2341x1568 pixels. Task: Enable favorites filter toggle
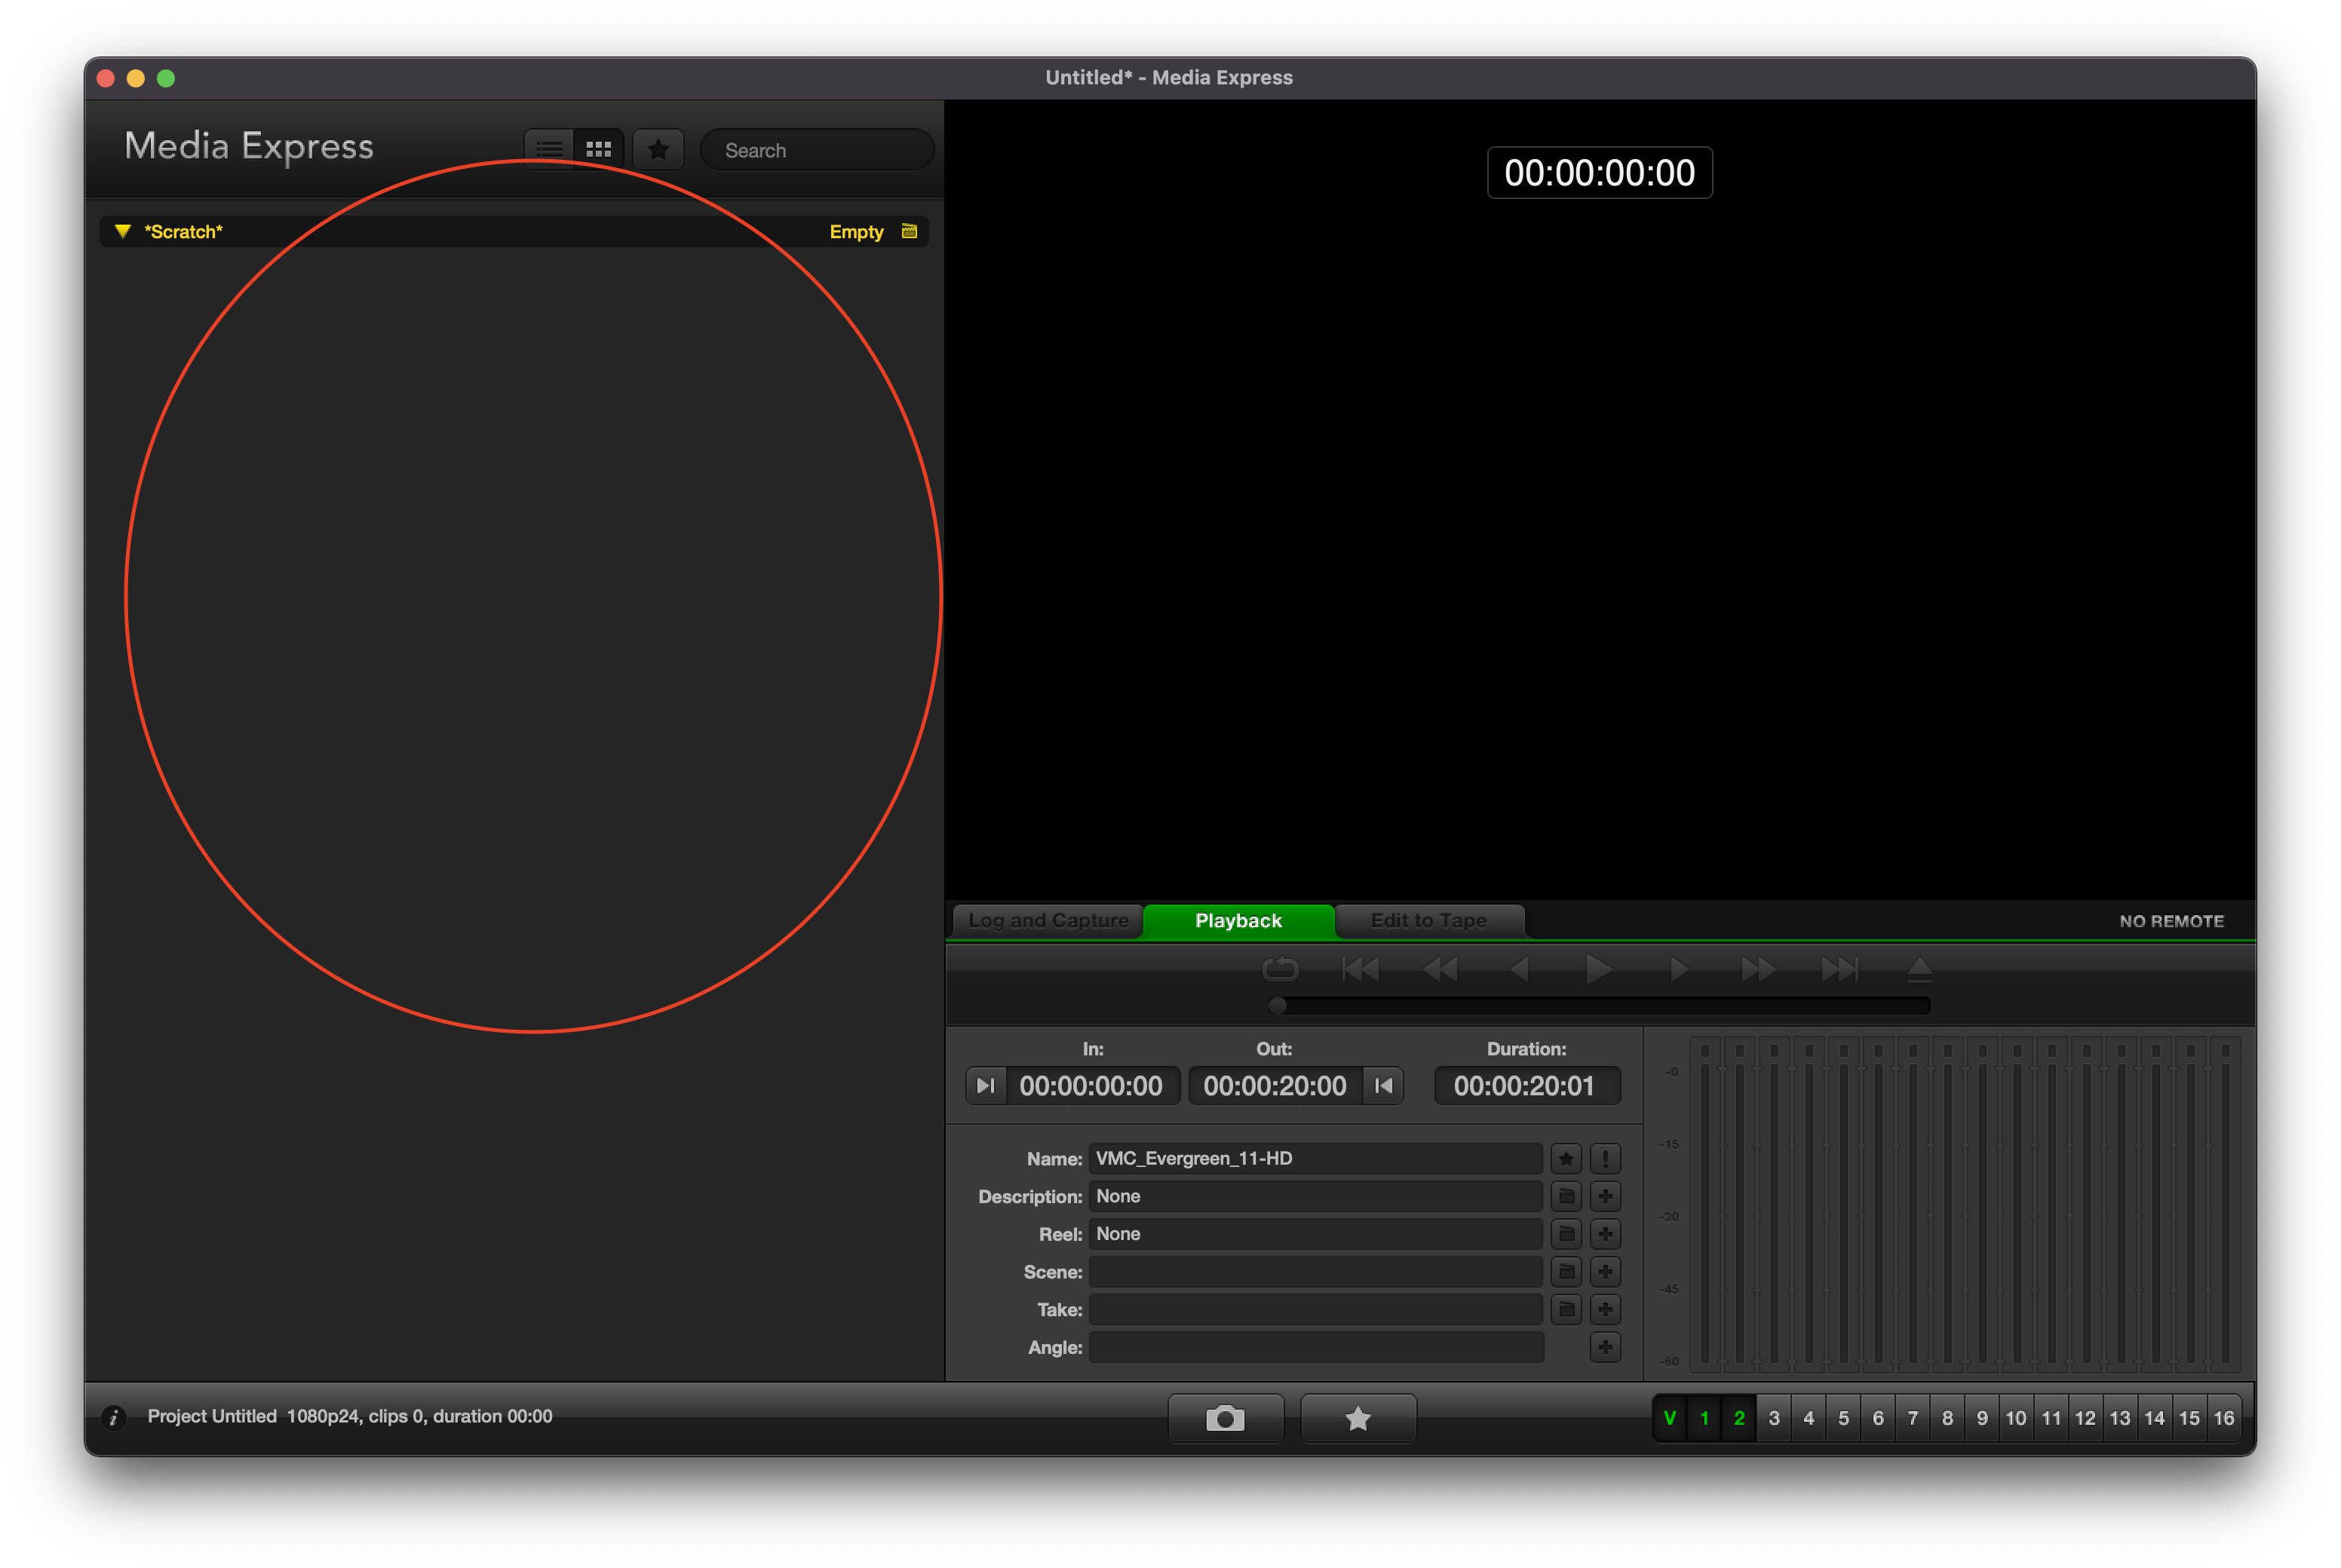pyautogui.click(x=660, y=149)
